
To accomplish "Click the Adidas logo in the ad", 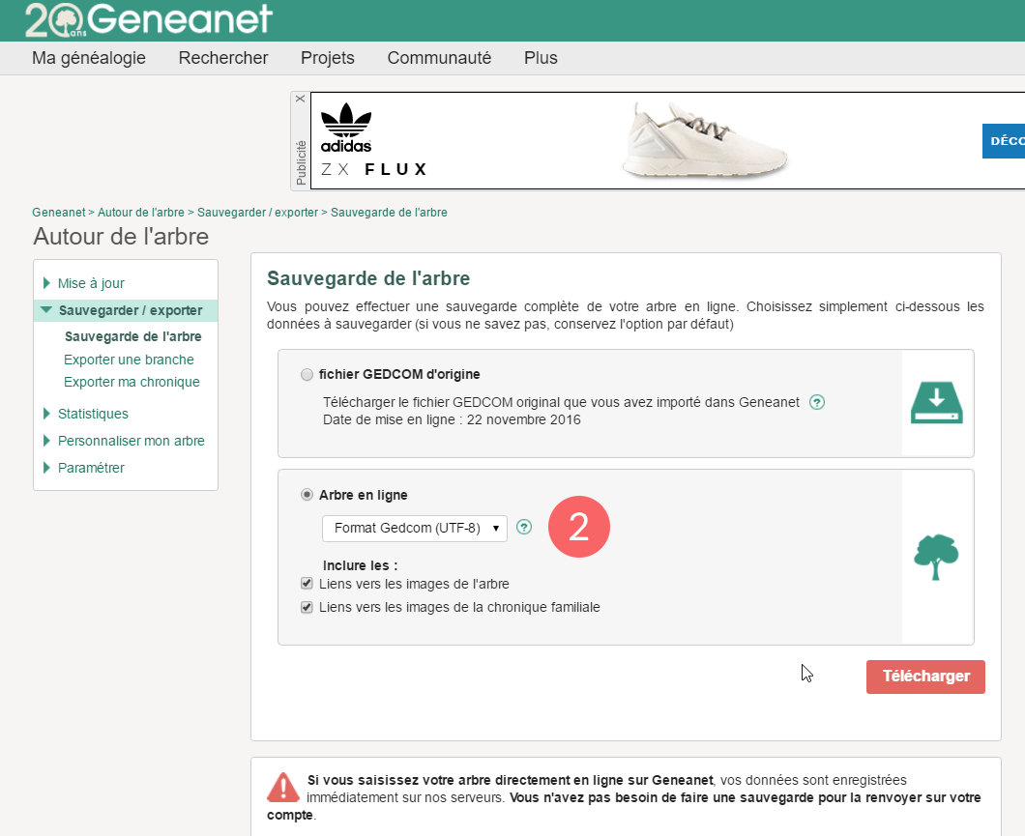I will tap(346, 129).
